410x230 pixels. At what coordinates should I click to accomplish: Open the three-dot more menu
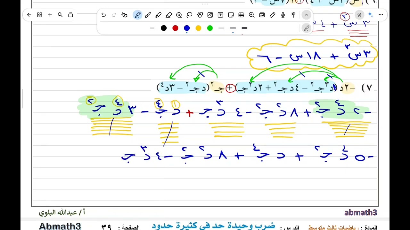381,15
